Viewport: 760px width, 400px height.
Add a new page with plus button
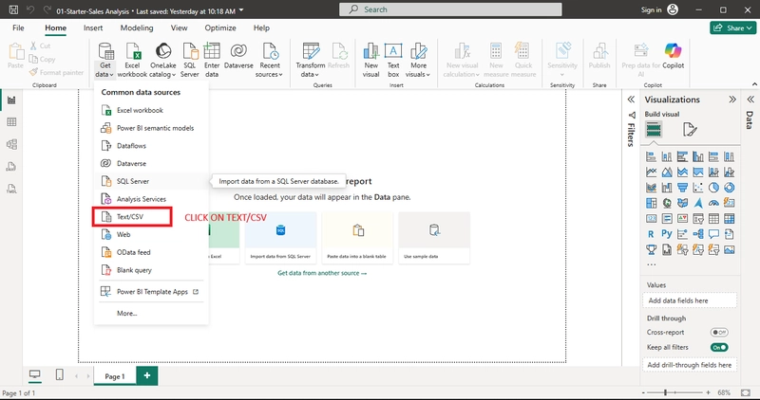point(147,375)
